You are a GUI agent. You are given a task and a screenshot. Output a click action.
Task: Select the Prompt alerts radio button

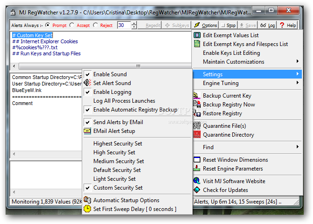(47, 25)
